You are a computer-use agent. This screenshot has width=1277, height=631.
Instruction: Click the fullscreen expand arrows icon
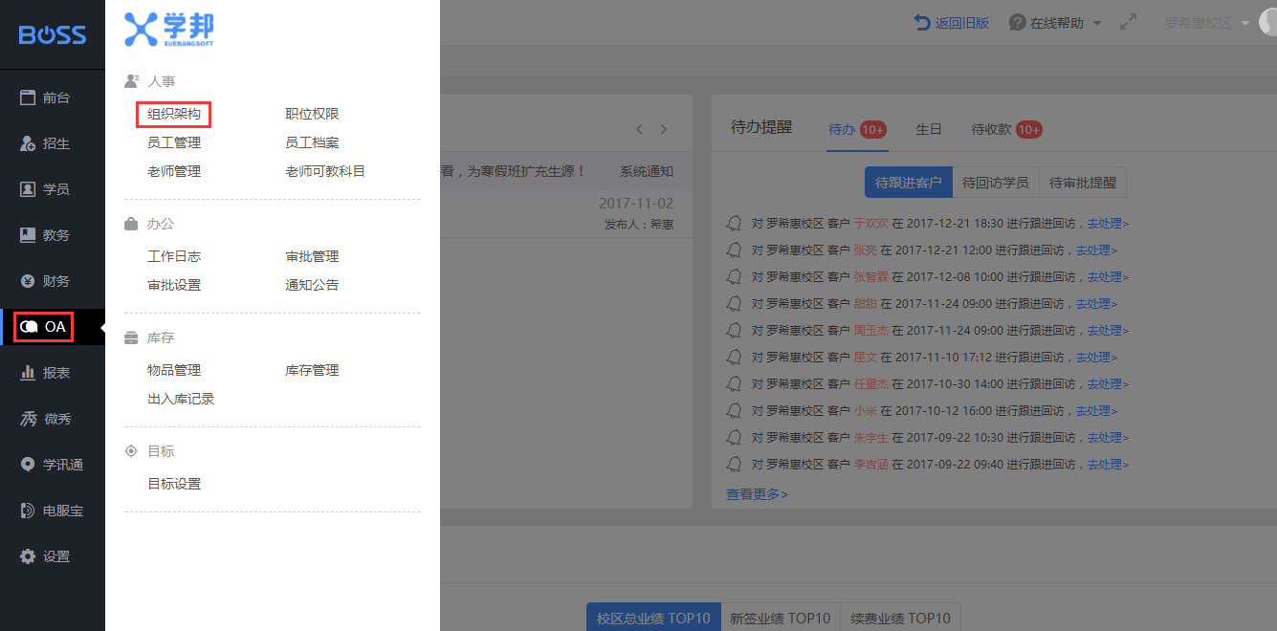(x=1129, y=22)
